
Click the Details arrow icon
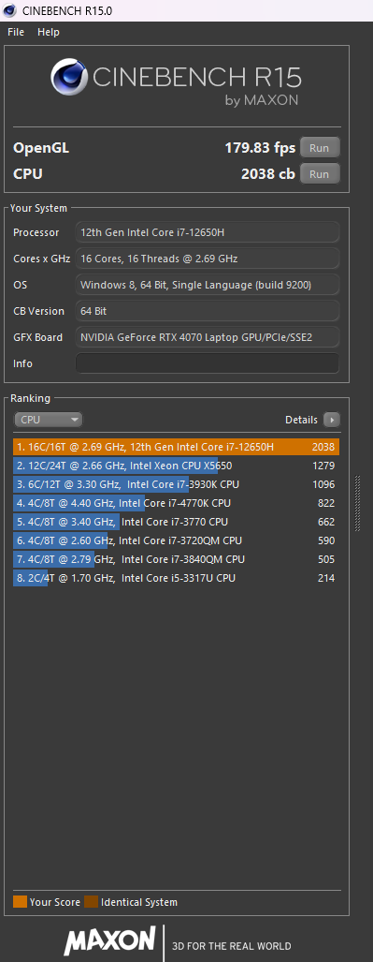[331, 420]
